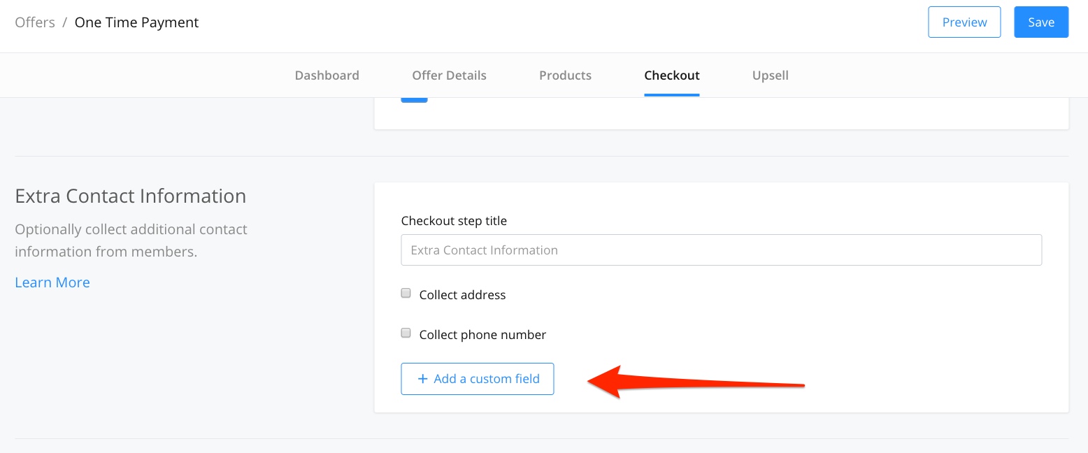The width and height of the screenshot is (1088, 453).
Task: Open the Upsell tab
Action: [771, 75]
